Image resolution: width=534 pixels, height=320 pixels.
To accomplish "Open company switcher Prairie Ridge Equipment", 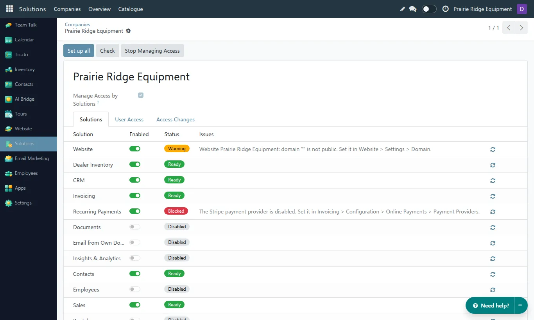I will point(482,9).
